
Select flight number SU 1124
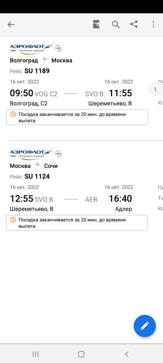(x=37, y=177)
